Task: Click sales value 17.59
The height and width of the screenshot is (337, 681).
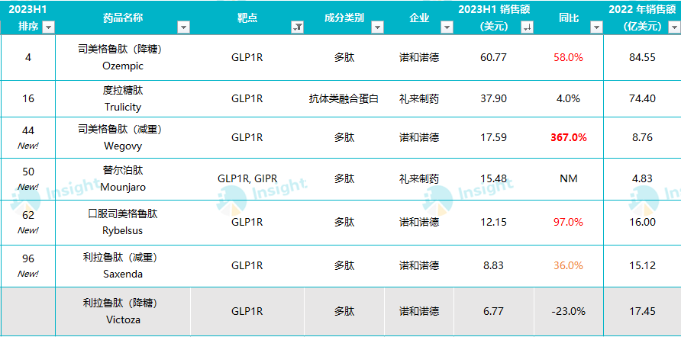Action: (x=494, y=137)
